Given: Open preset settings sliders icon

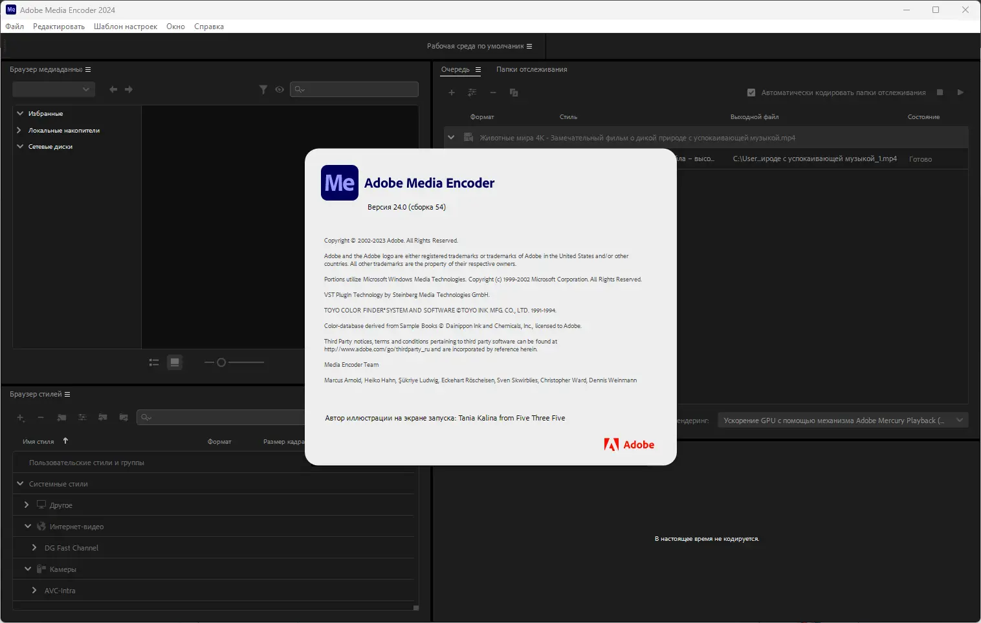Looking at the screenshot, I should [82, 417].
